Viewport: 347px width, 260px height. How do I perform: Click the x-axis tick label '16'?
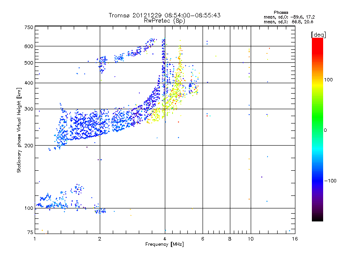(x=295, y=239)
